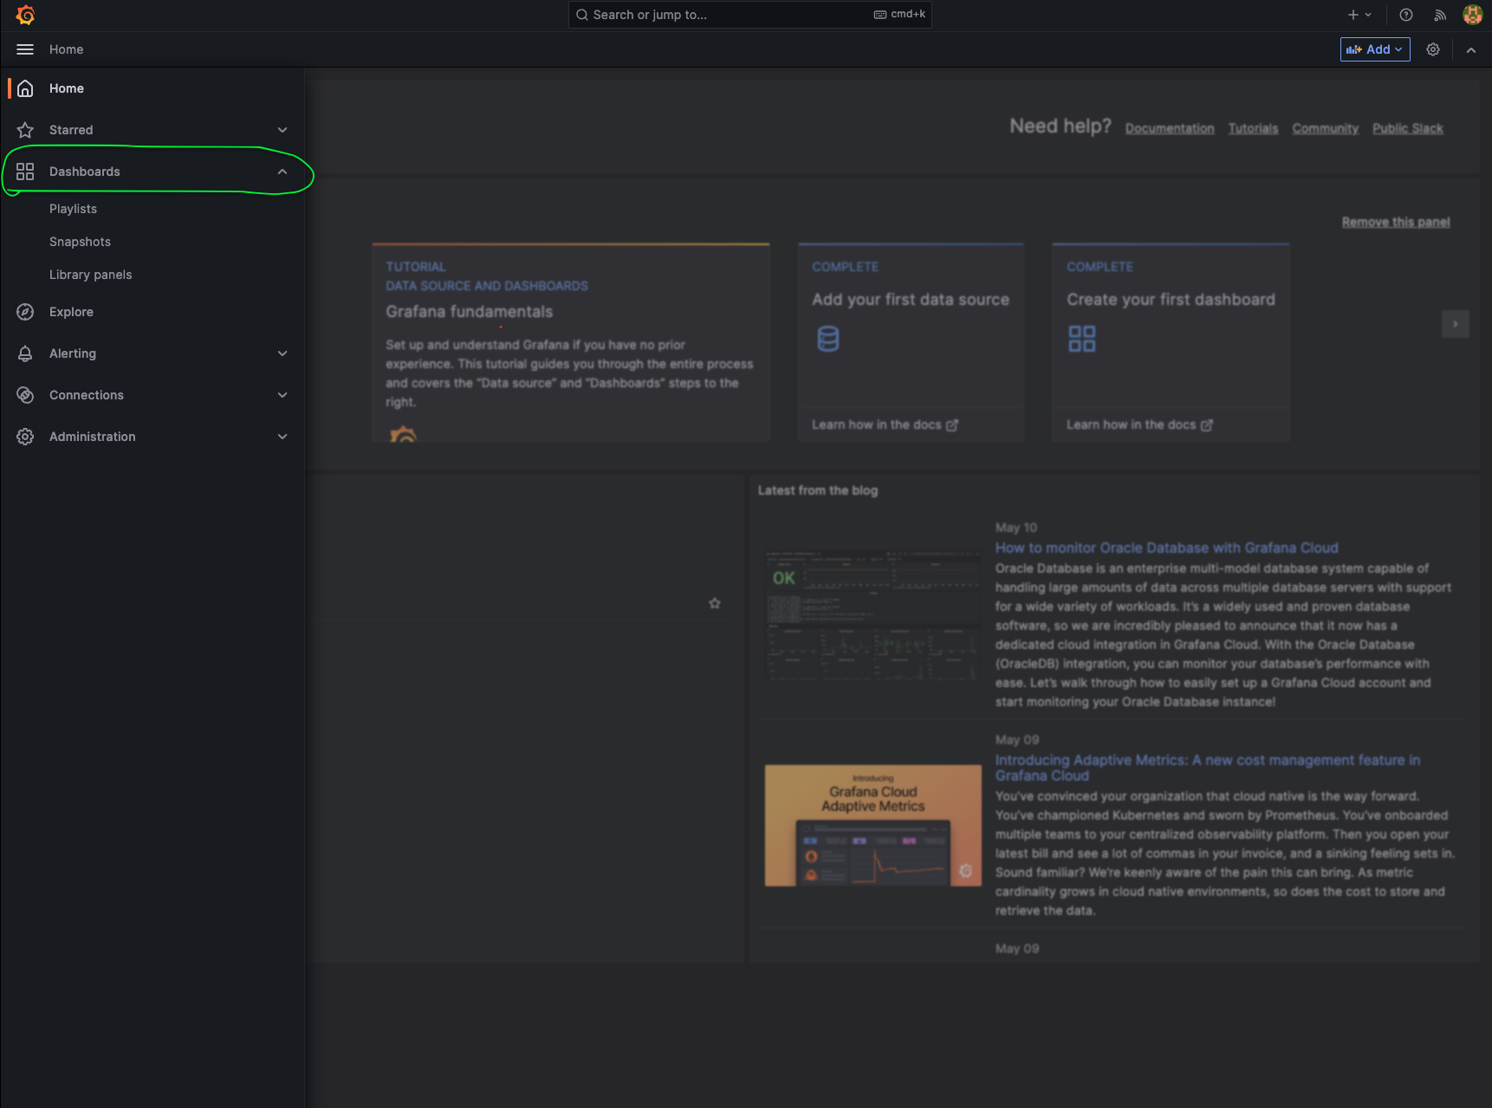The height and width of the screenshot is (1108, 1492).
Task: Expand the Administration section chevron
Action: (282, 437)
